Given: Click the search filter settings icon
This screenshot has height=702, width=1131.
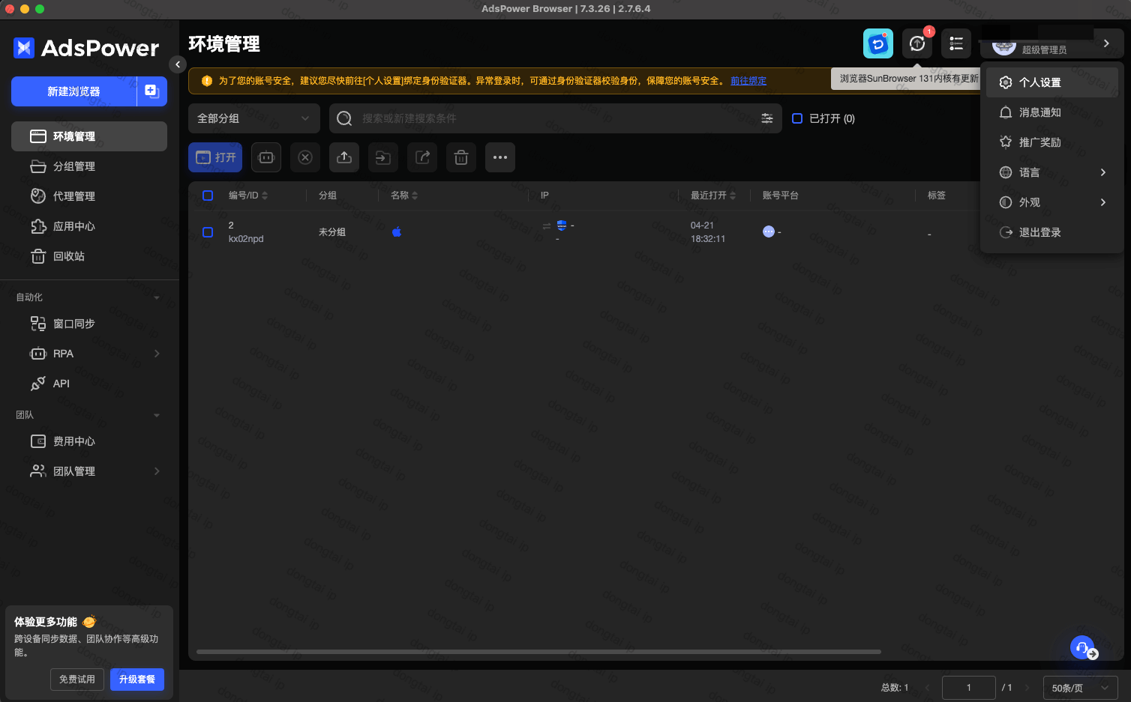Looking at the screenshot, I should tap(766, 118).
